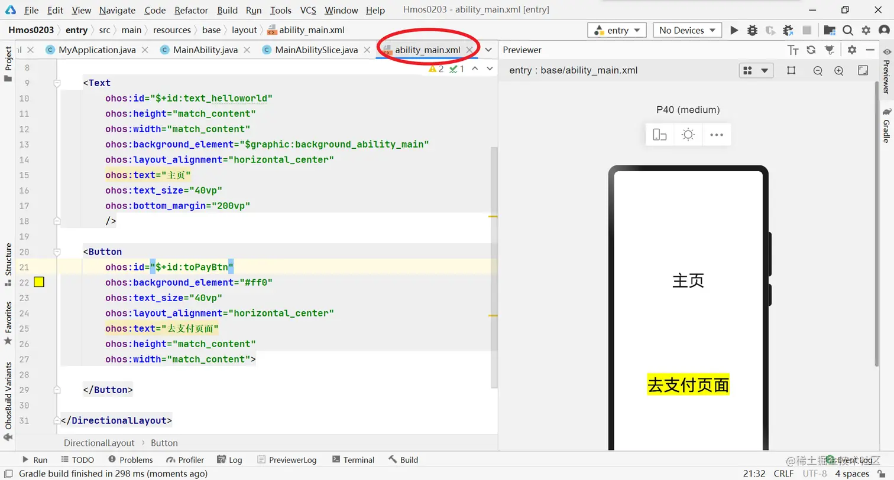The height and width of the screenshot is (480, 894).
Task: Toggle Previewer text size Tt icon
Action: [793, 50]
